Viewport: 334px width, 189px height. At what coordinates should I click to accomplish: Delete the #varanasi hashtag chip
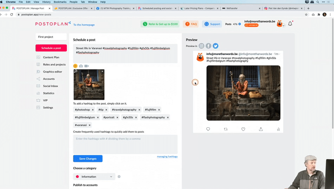coord(90,125)
